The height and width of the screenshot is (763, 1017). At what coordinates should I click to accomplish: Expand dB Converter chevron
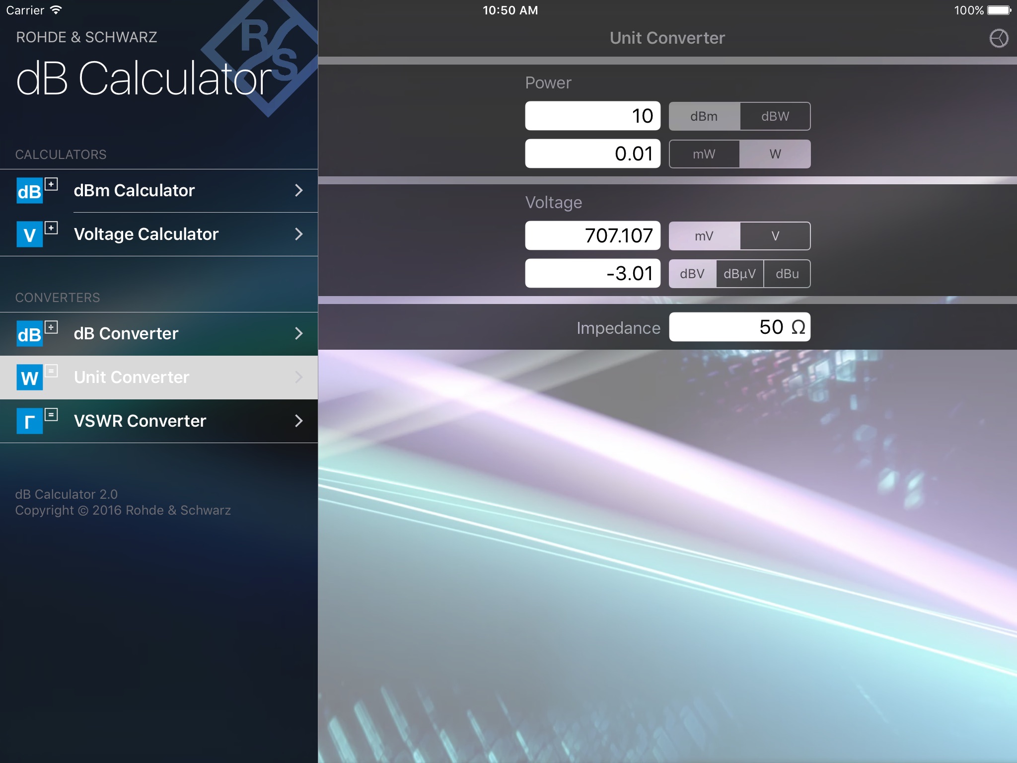click(x=298, y=333)
